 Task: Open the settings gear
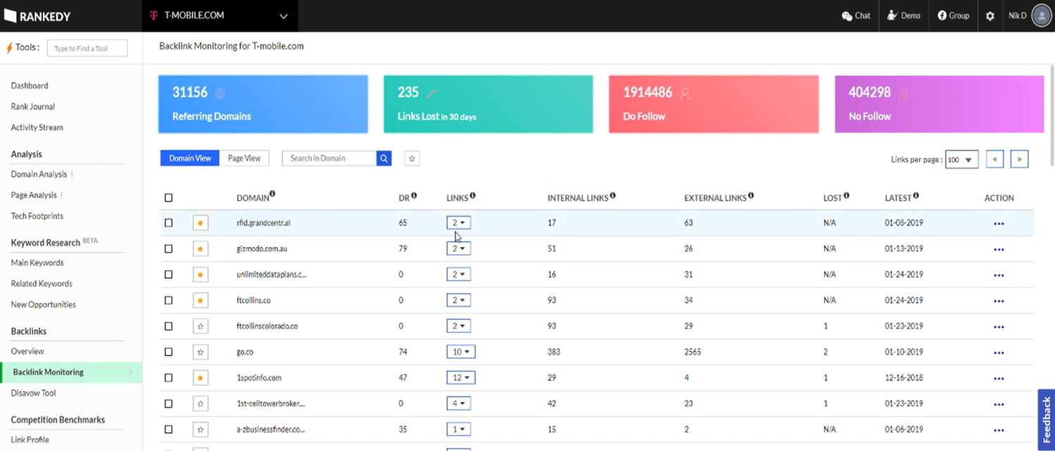click(x=990, y=15)
